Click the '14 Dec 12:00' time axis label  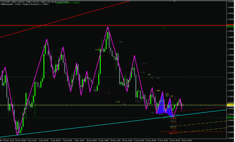click(115, 140)
